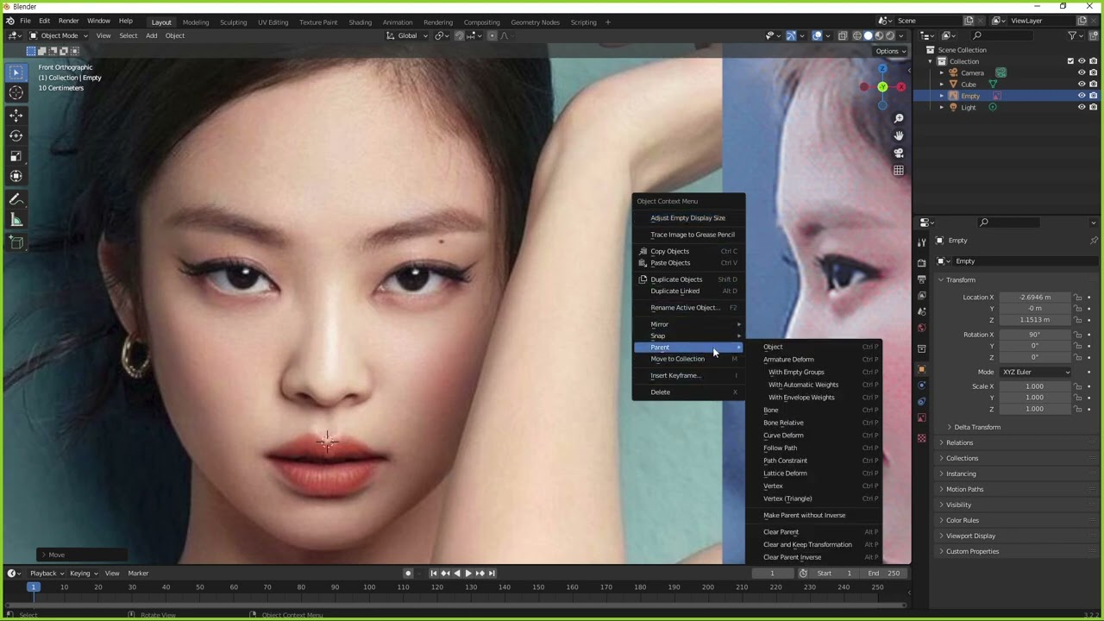Image resolution: width=1104 pixels, height=621 pixels.
Task: Open the XYZ Euler rotation mode dropdown
Action: click(x=1036, y=372)
